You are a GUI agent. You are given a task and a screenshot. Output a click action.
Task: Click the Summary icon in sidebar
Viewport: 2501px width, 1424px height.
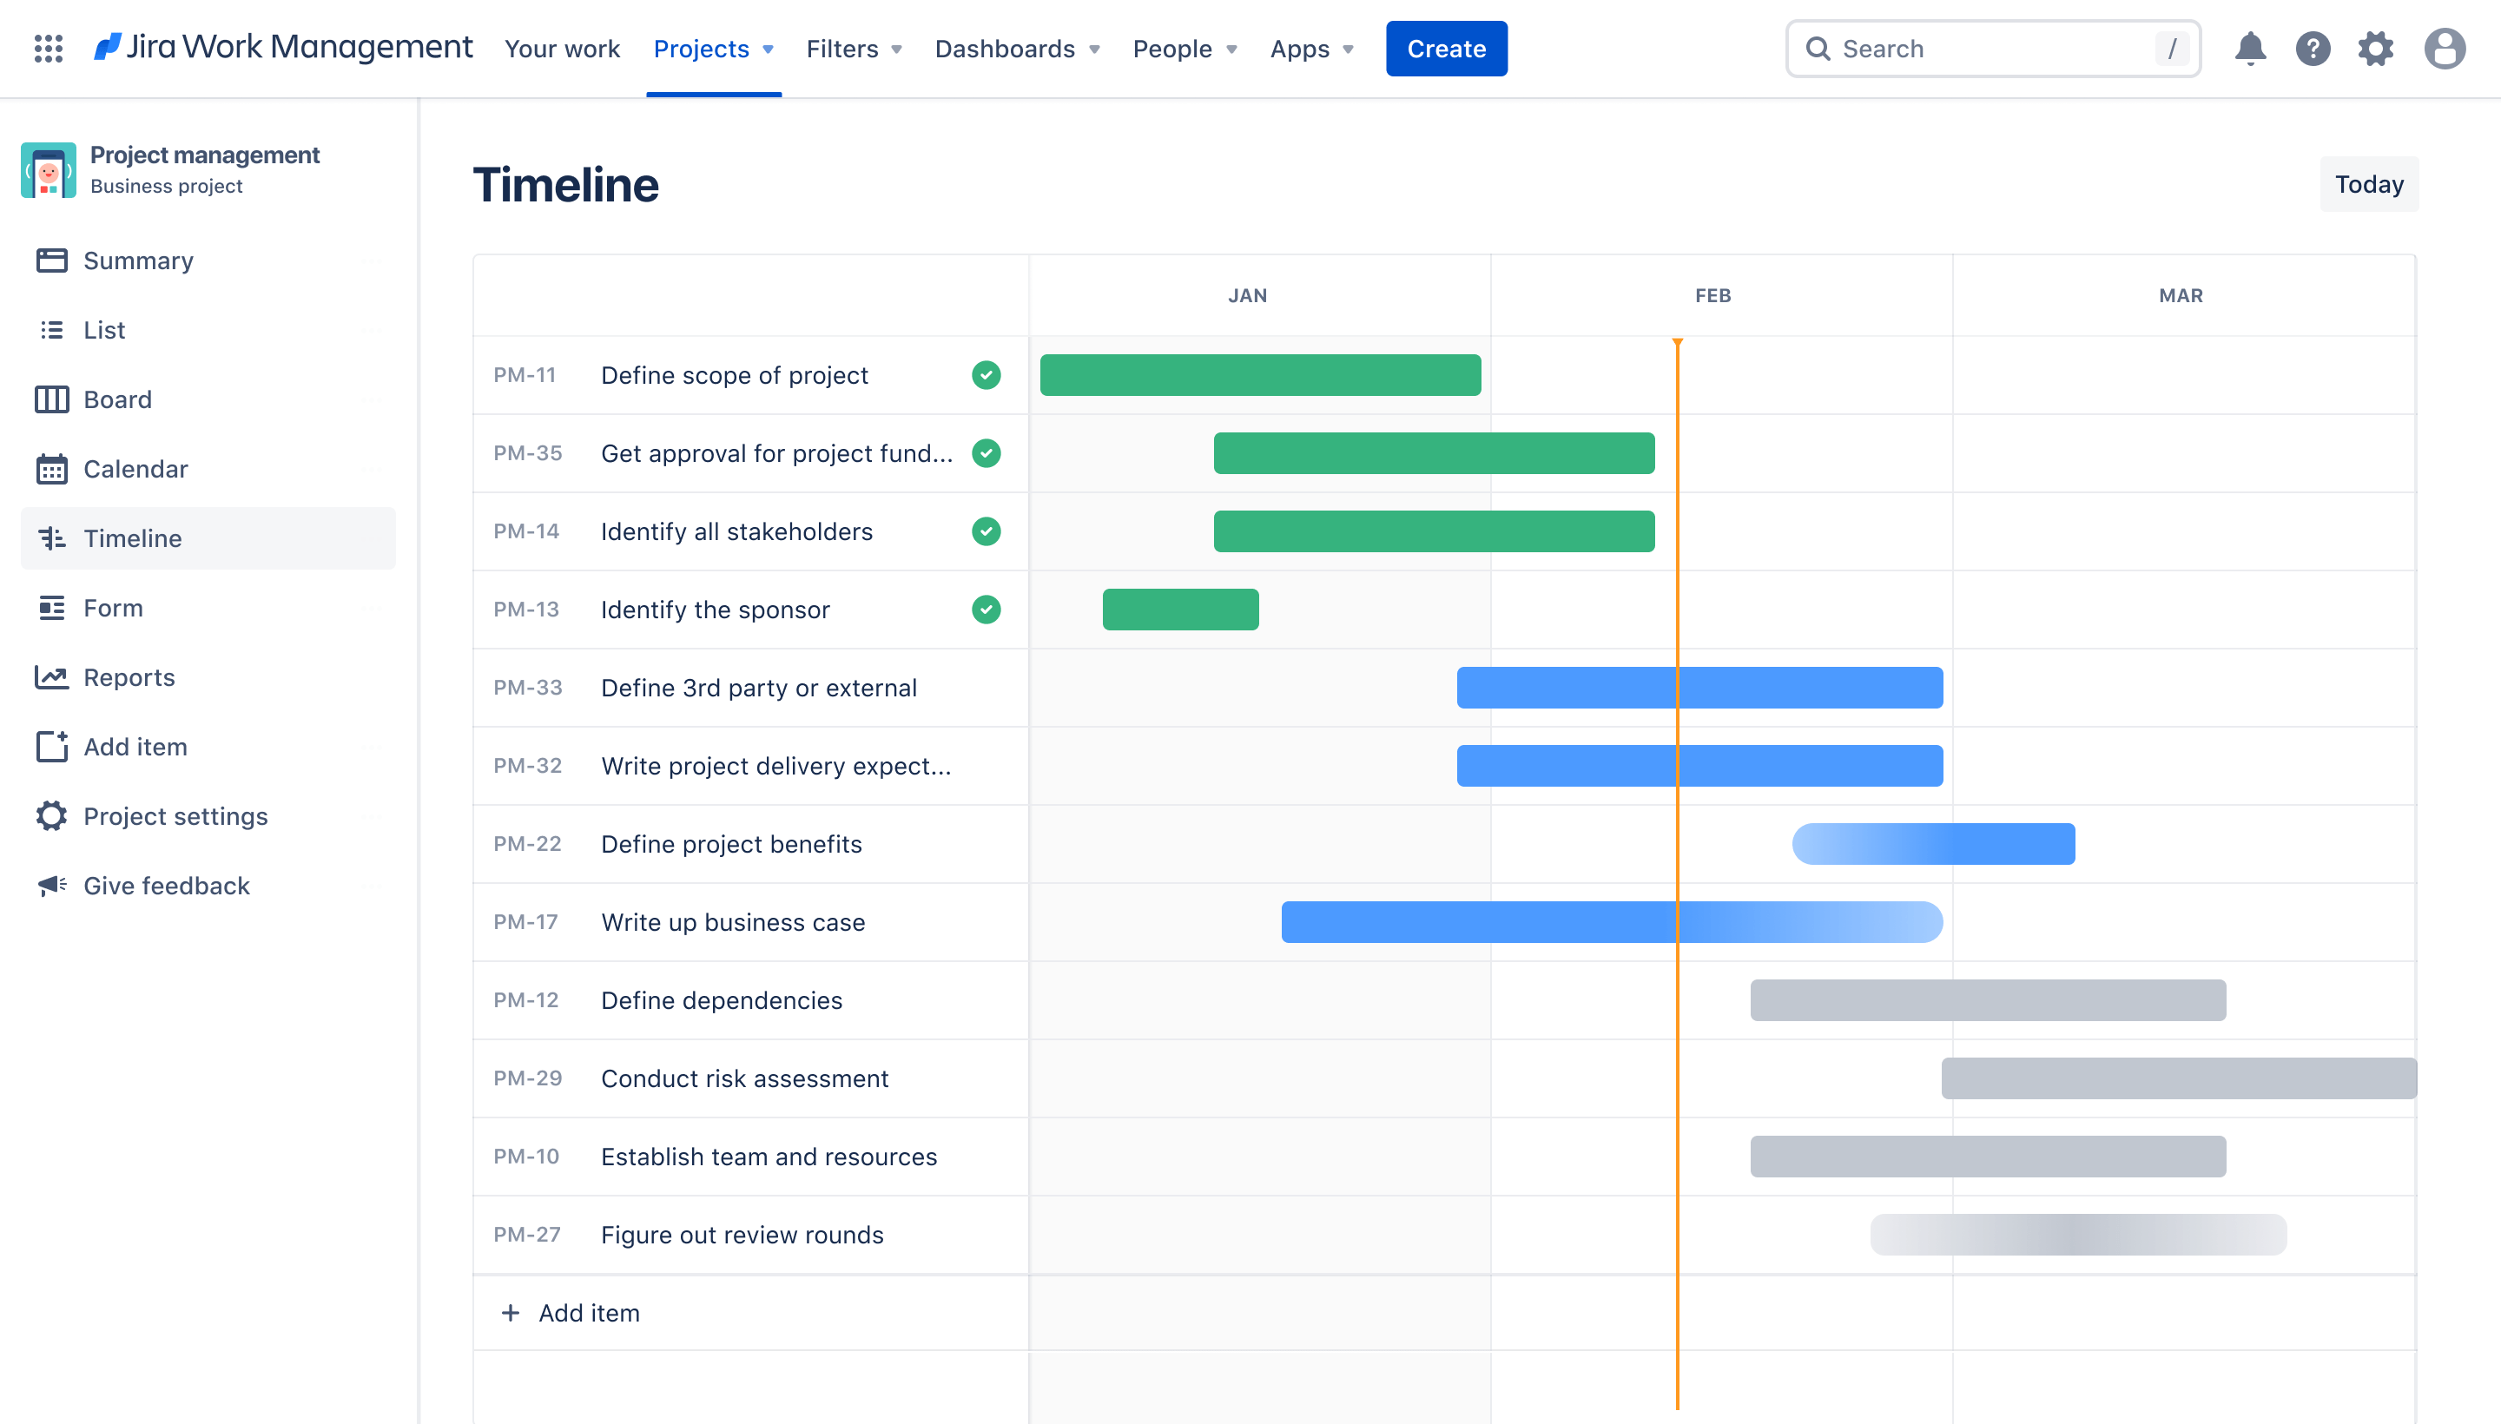51,260
